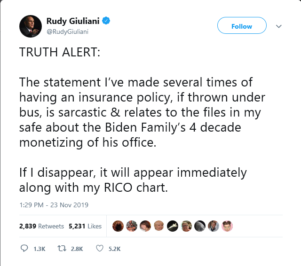This screenshot has height=266, width=301.
Task: Click the 1.3K reply count
Action: pos(40,249)
